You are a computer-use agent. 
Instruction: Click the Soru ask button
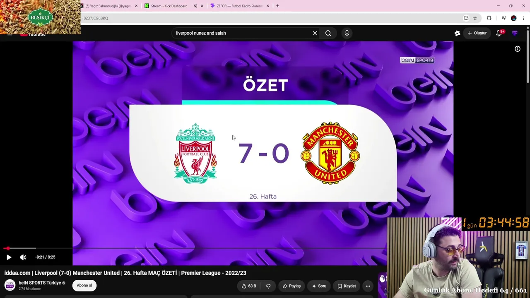coord(319,286)
